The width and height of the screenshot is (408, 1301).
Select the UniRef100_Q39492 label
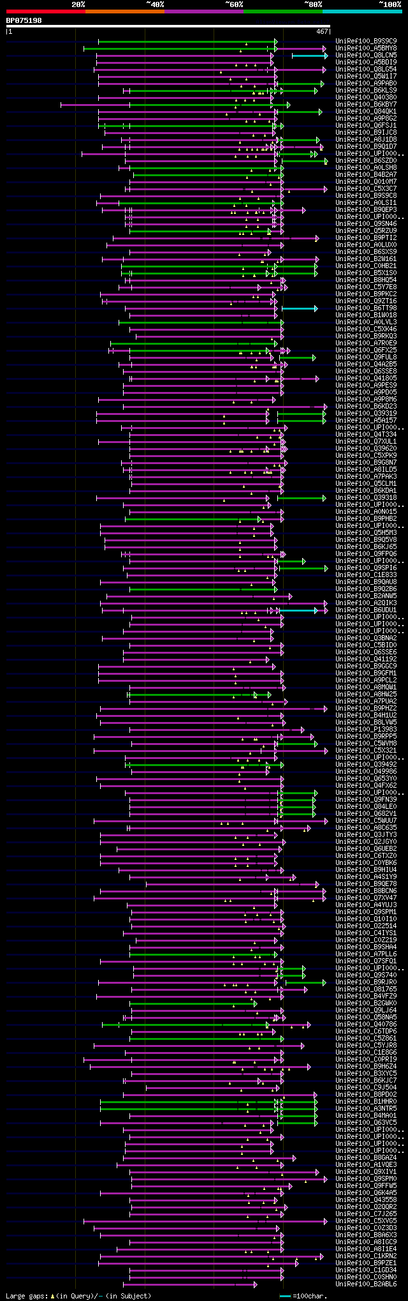tap(366, 764)
